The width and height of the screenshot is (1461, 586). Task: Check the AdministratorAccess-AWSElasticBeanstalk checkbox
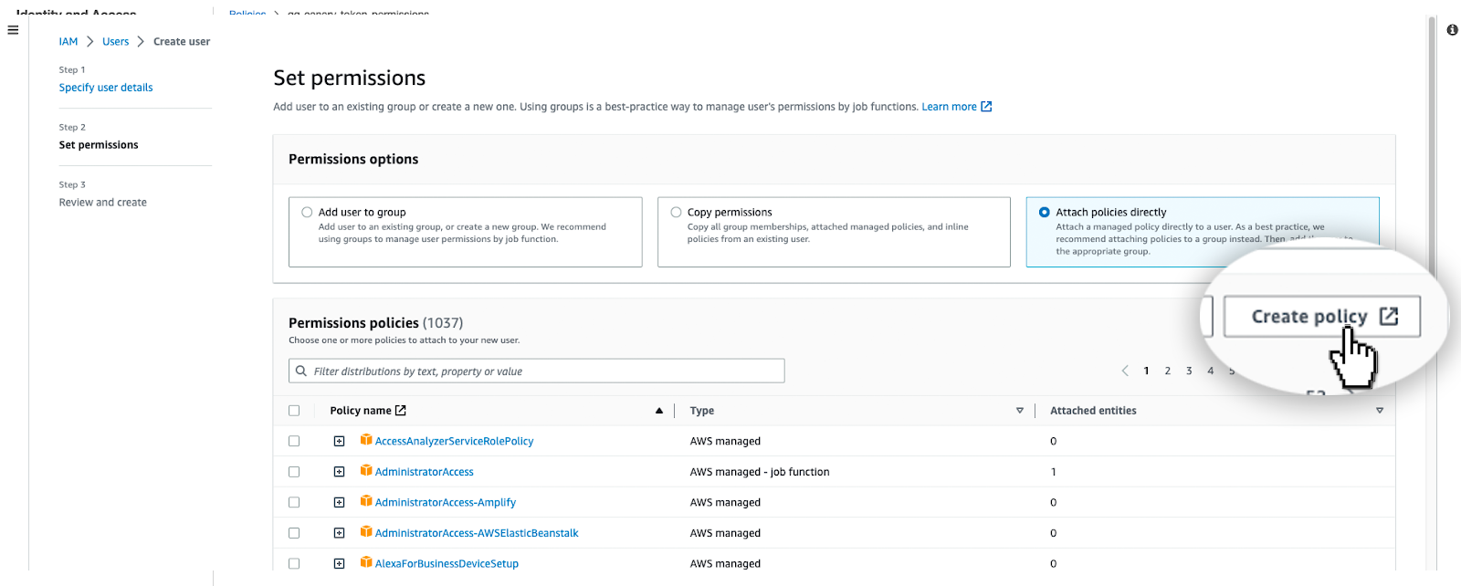point(294,533)
